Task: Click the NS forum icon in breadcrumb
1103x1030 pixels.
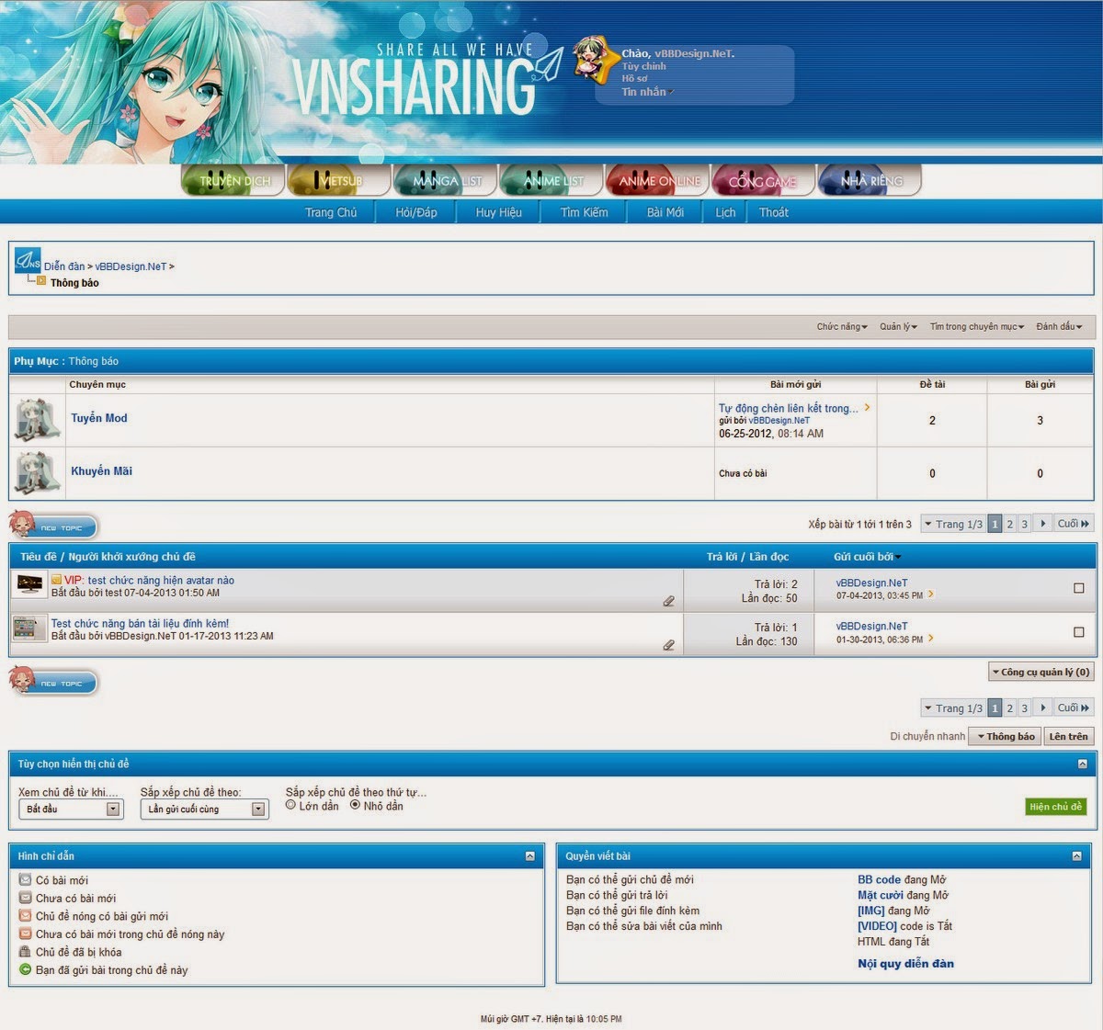Action: [28, 261]
